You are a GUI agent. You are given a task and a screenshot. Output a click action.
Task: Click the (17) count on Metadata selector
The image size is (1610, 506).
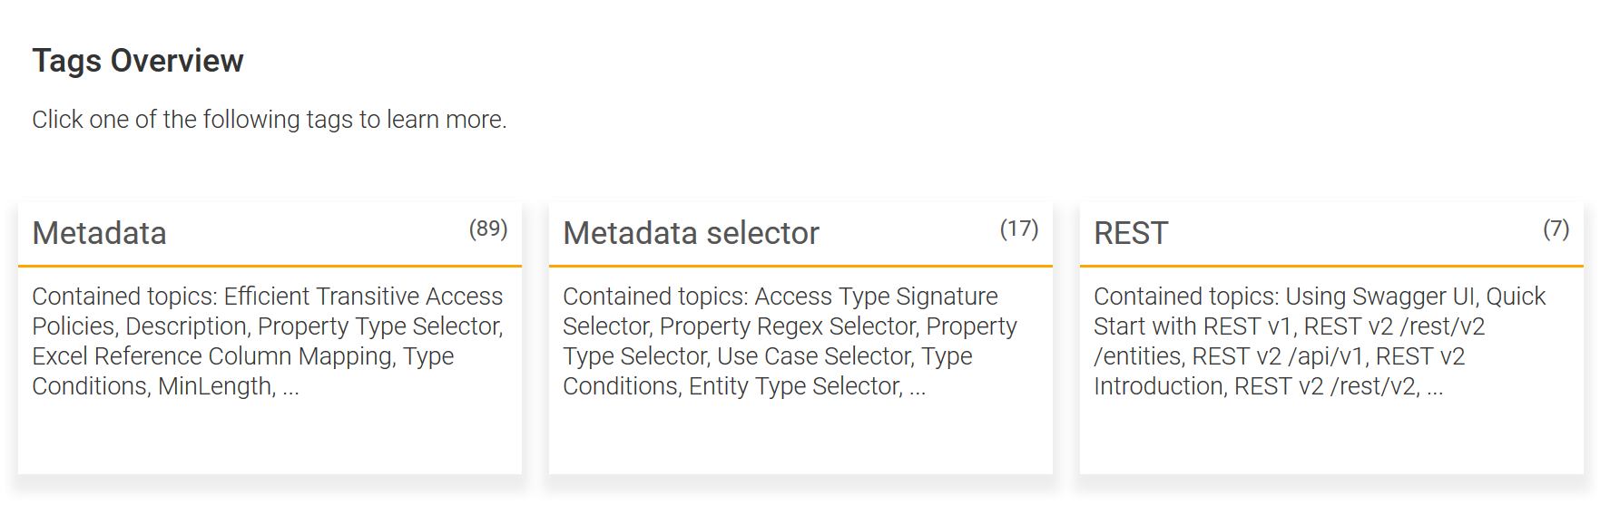(x=1018, y=229)
